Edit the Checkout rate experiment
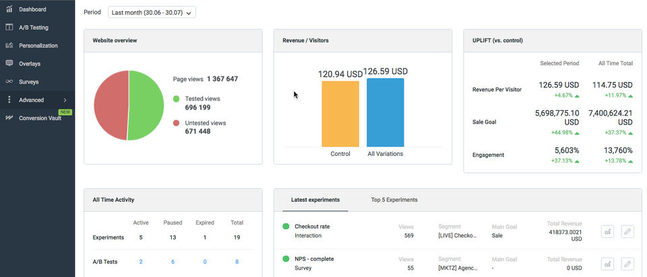 (x=627, y=231)
